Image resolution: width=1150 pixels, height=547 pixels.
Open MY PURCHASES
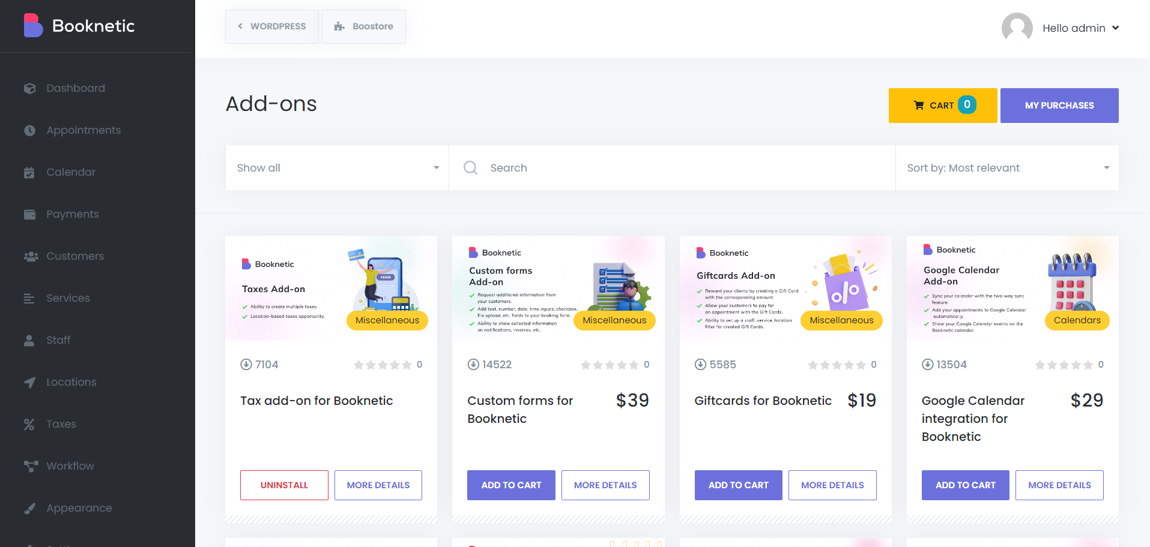[x=1059, y=105]
